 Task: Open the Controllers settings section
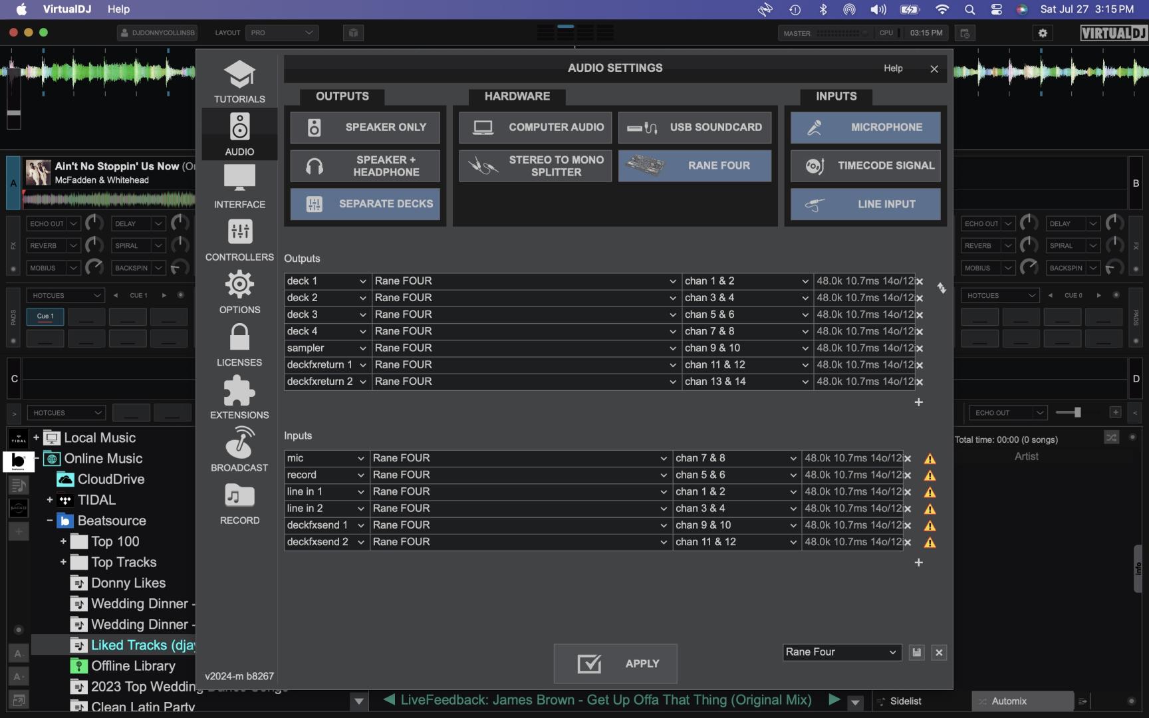point(239,239)
